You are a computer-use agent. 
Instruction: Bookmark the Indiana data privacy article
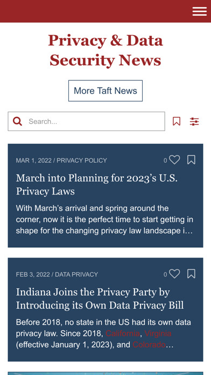click(191, 274)
